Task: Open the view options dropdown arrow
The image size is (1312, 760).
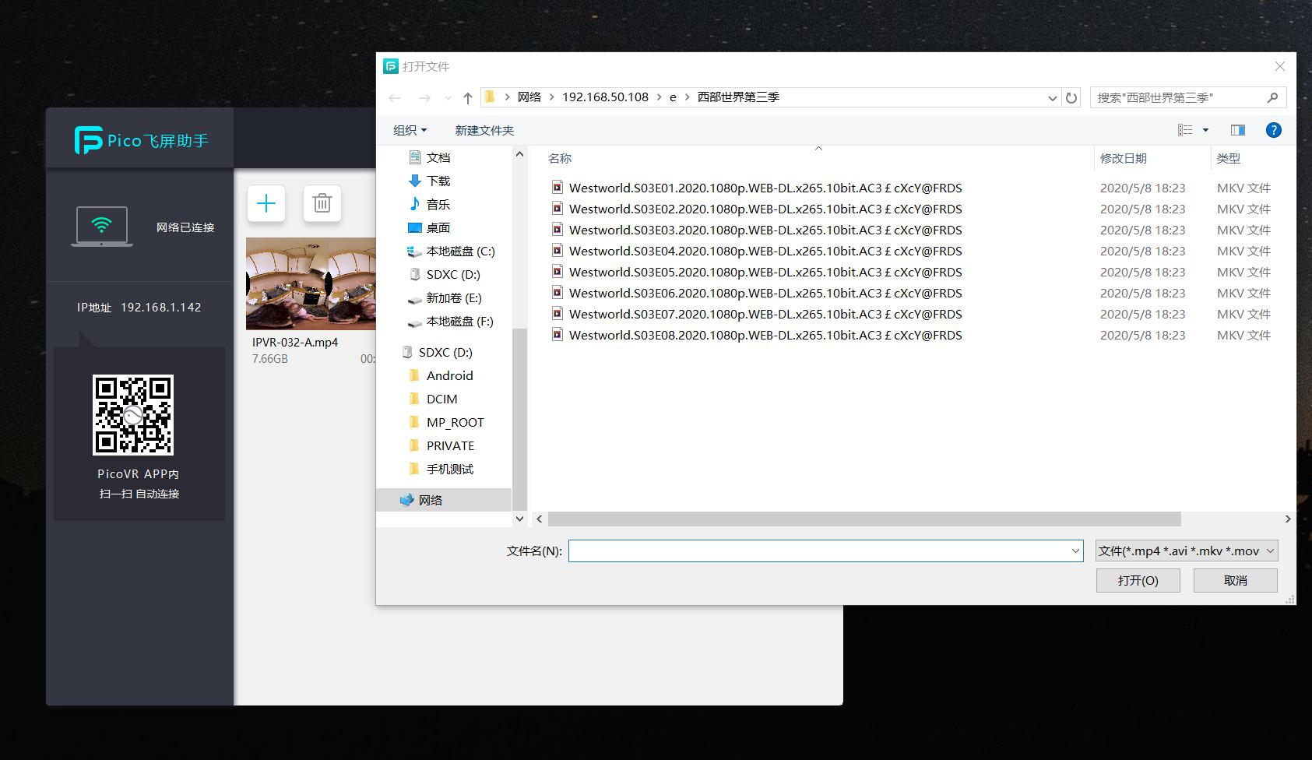Action: tap(1205, 130)
